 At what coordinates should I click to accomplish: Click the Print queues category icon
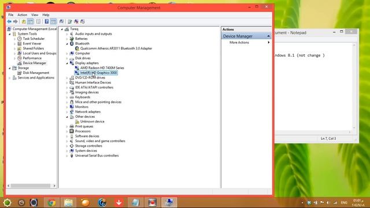pos(72,126)
